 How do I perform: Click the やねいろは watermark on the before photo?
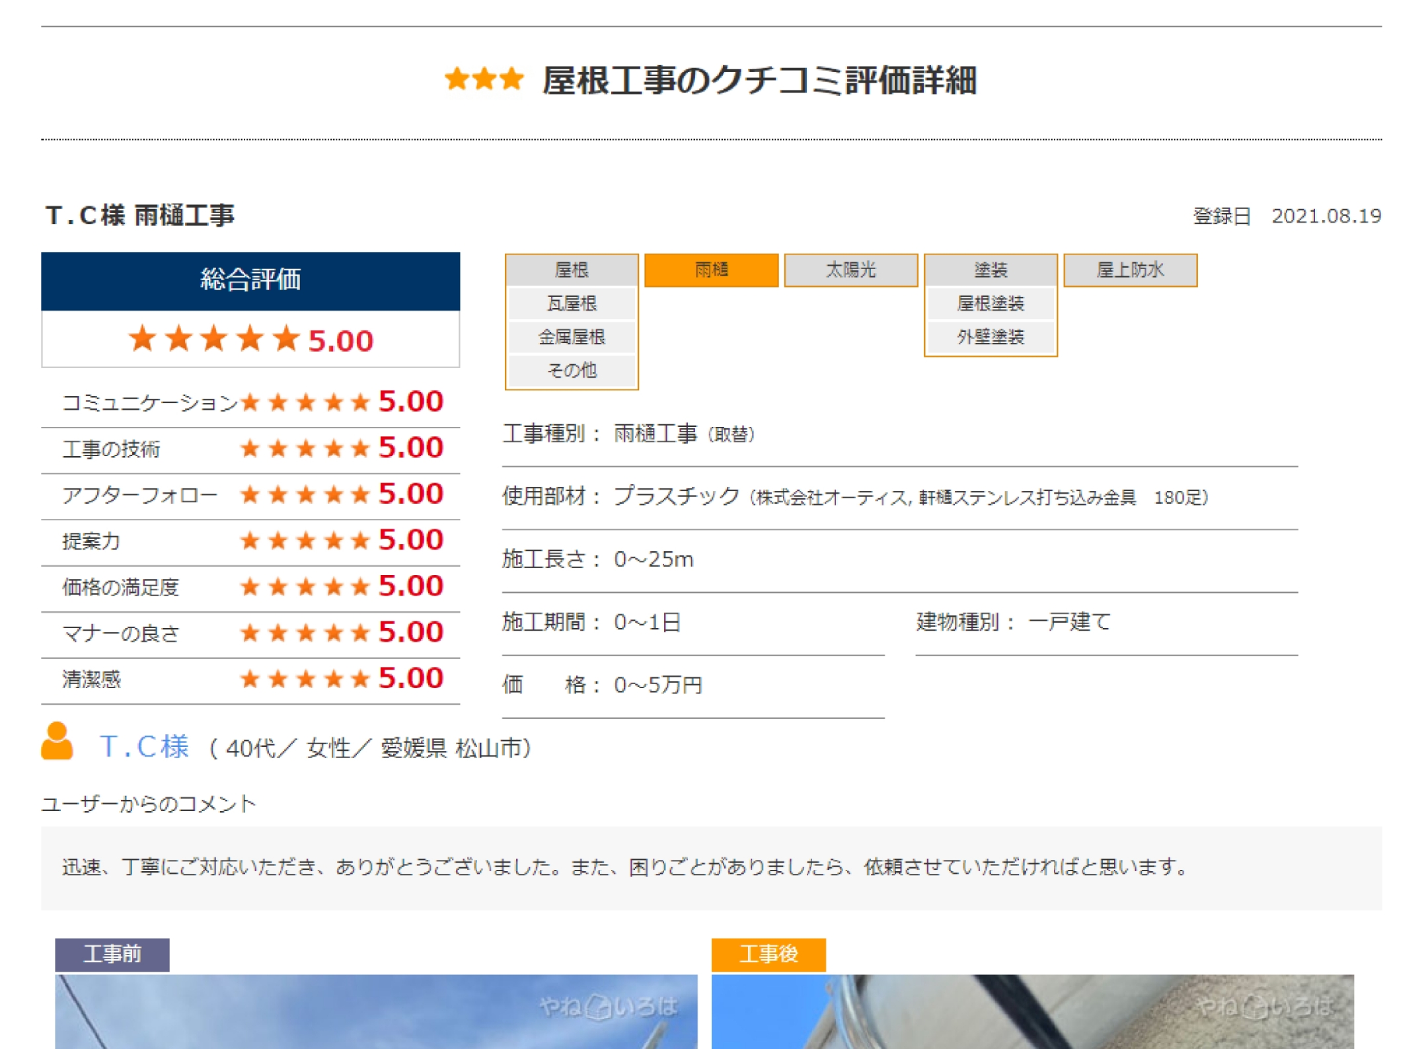608,1007
